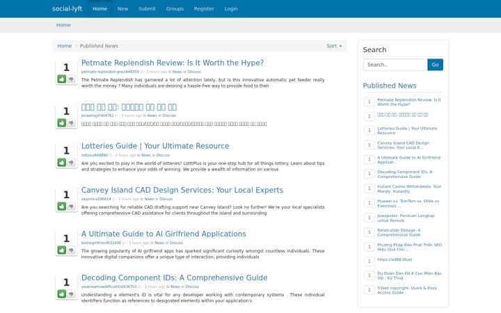Downvote the Lotteries Guide post
The image size is (501, 313).
71,163
